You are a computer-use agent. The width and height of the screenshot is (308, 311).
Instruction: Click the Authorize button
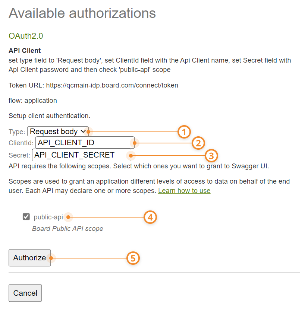[x=29, y=258]
